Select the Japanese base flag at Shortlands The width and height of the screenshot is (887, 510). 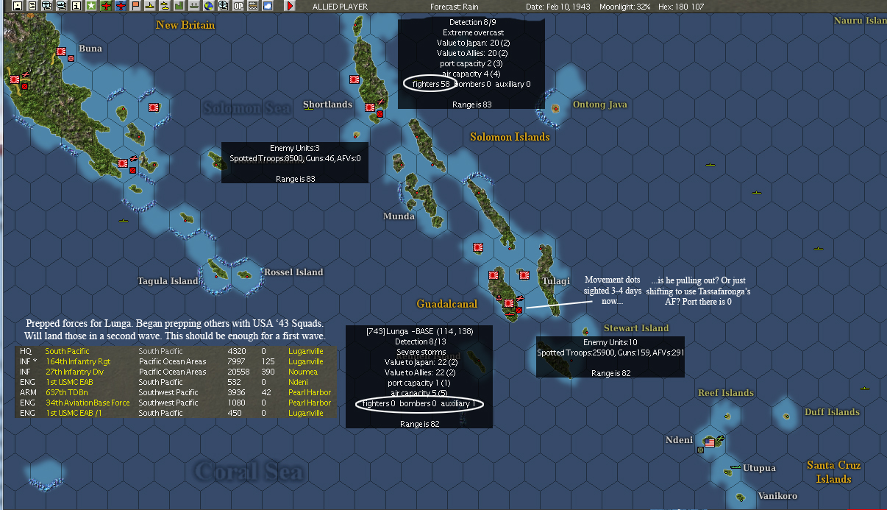tap(369, 107)
